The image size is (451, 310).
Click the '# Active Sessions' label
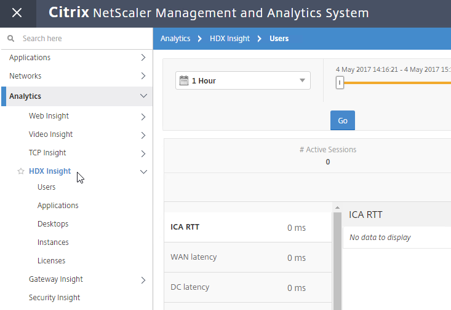tap(327, 150)
